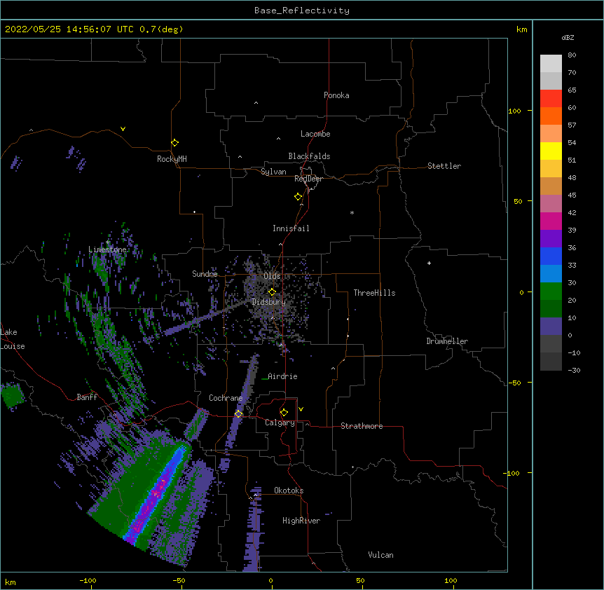The image size is (604, 590).
Task: Click the Airdrie city label
Action: click(x=282, y=376)
